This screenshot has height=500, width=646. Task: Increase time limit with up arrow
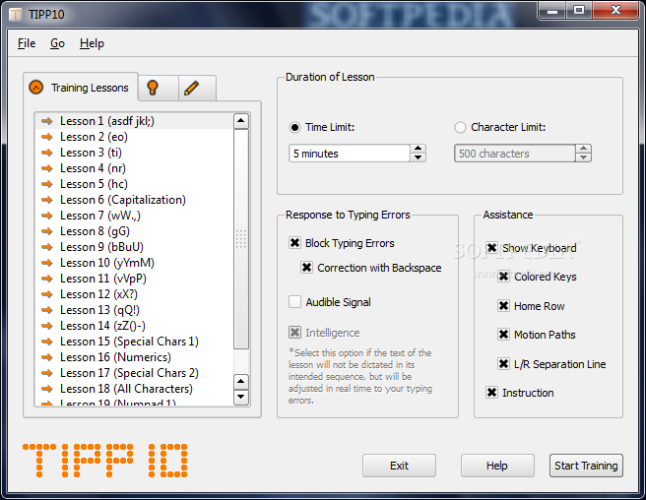[x=418, y=149]
